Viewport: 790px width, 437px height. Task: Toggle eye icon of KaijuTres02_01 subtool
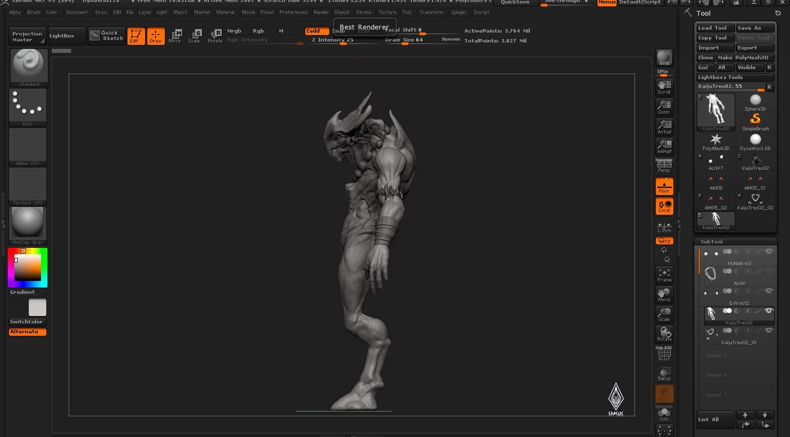pos(768,330)
